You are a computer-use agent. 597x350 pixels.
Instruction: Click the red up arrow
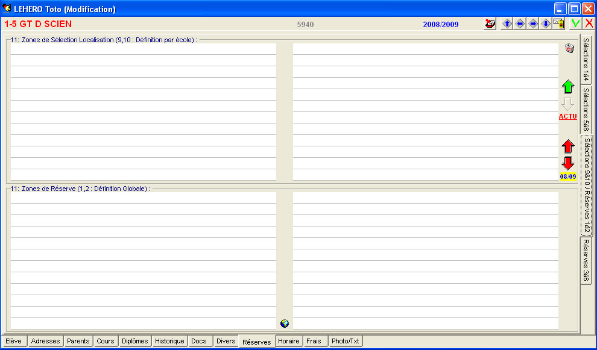tap(568, 146)
